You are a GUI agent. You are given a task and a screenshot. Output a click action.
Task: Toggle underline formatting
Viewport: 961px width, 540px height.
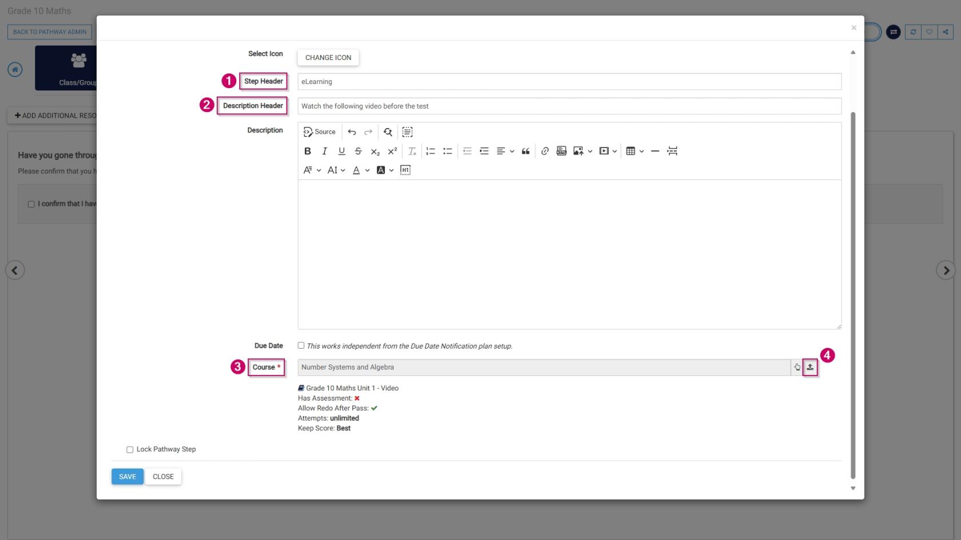coord(341,151)
